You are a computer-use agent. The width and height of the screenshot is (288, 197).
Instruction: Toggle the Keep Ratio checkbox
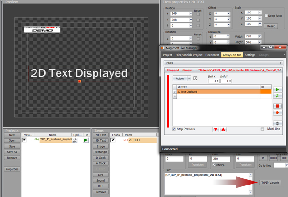[x=266, y=16]
